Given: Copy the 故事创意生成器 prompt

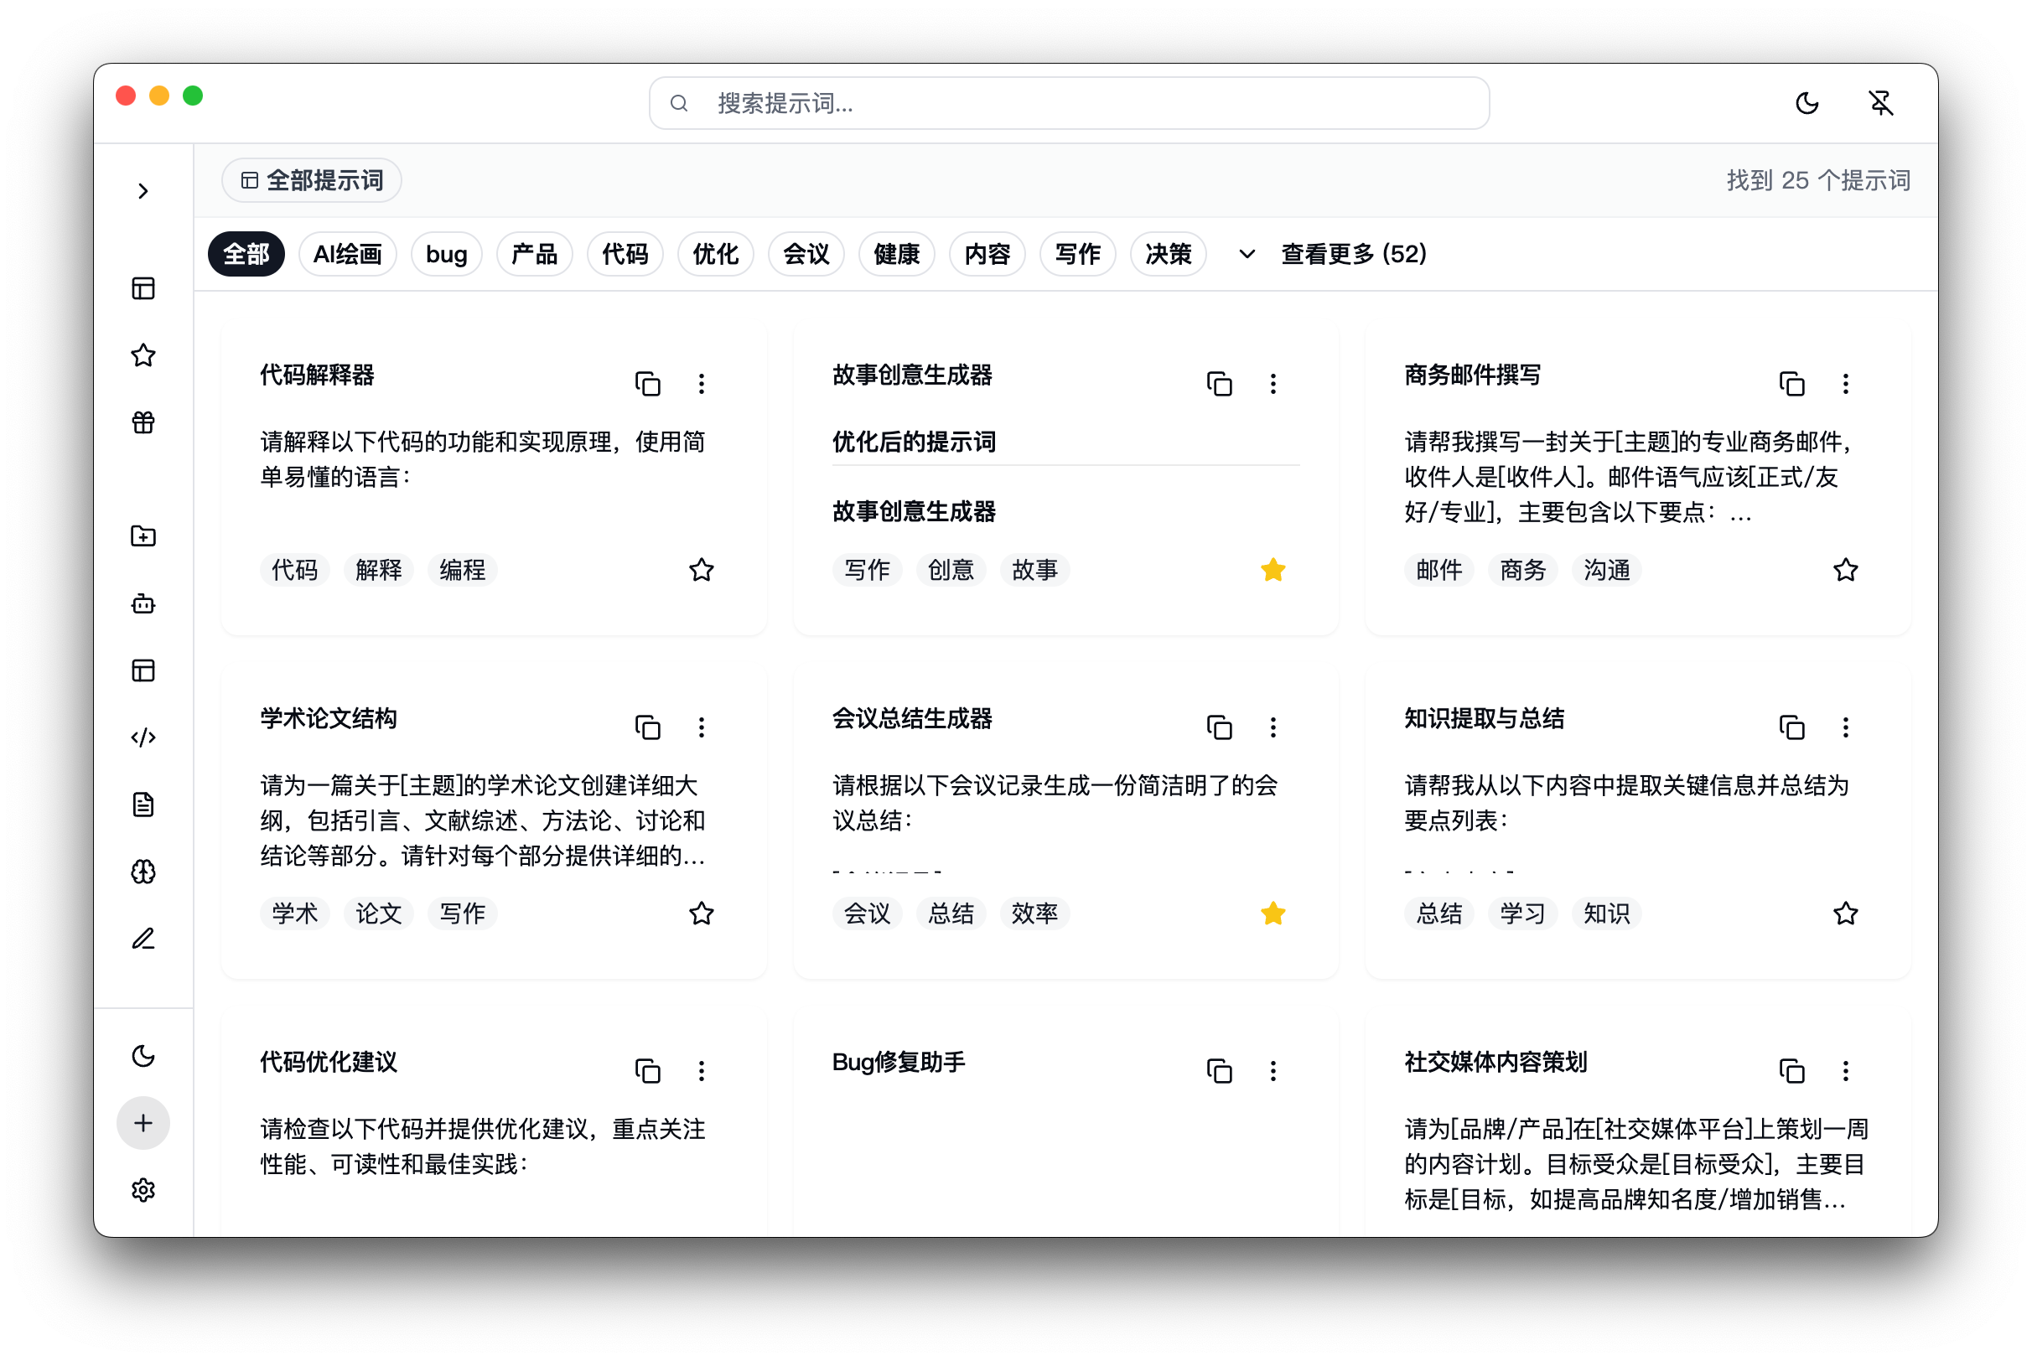Looking at the screenshot, I should (x=1220, y=384).
